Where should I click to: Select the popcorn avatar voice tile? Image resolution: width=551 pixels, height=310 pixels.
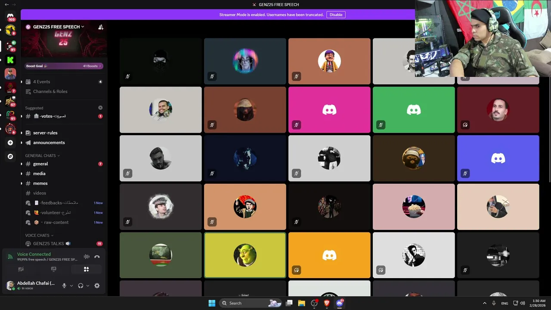(414, 207)
